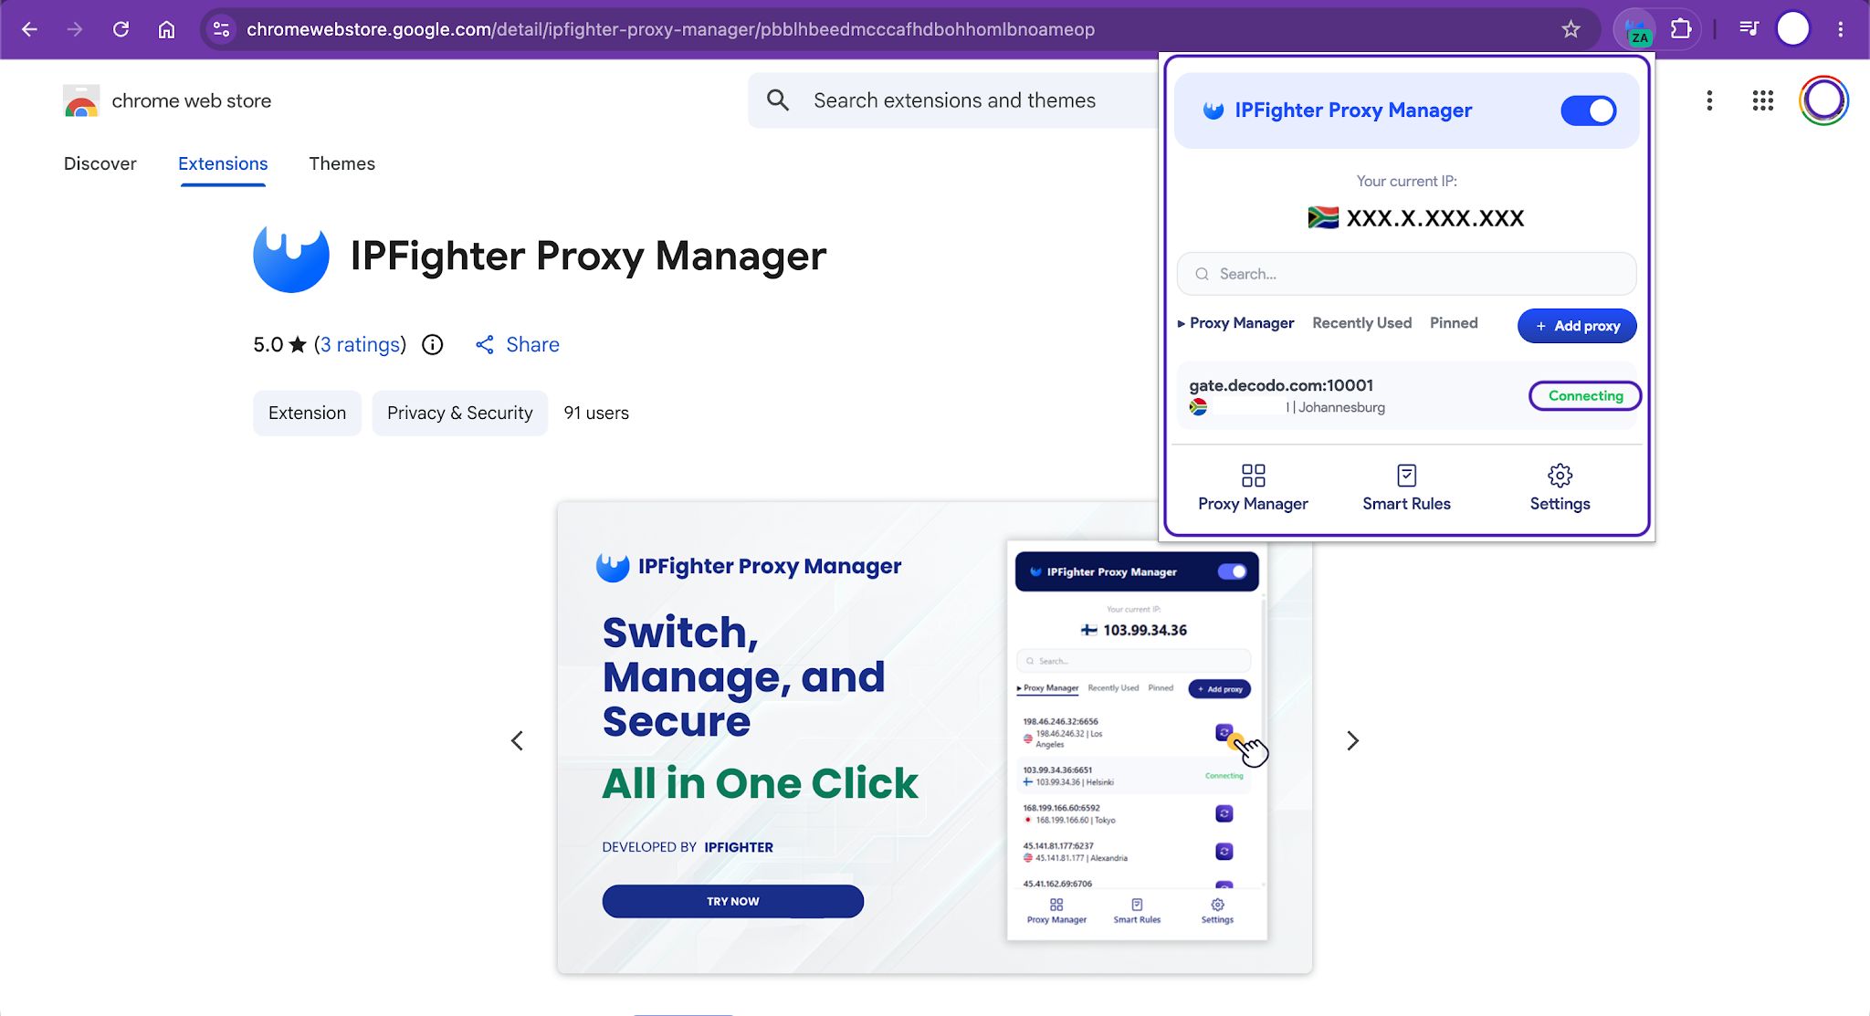
Task: Open Smart Rules in the popup footer
Action: (1406, 488)
